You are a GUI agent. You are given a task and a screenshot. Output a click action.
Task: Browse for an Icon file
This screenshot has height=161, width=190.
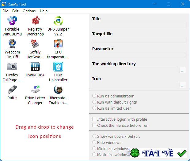coord(183,85)
